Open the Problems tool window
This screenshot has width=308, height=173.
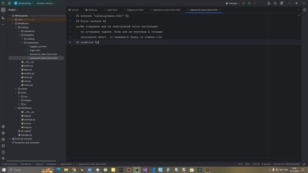click(3, 152)
